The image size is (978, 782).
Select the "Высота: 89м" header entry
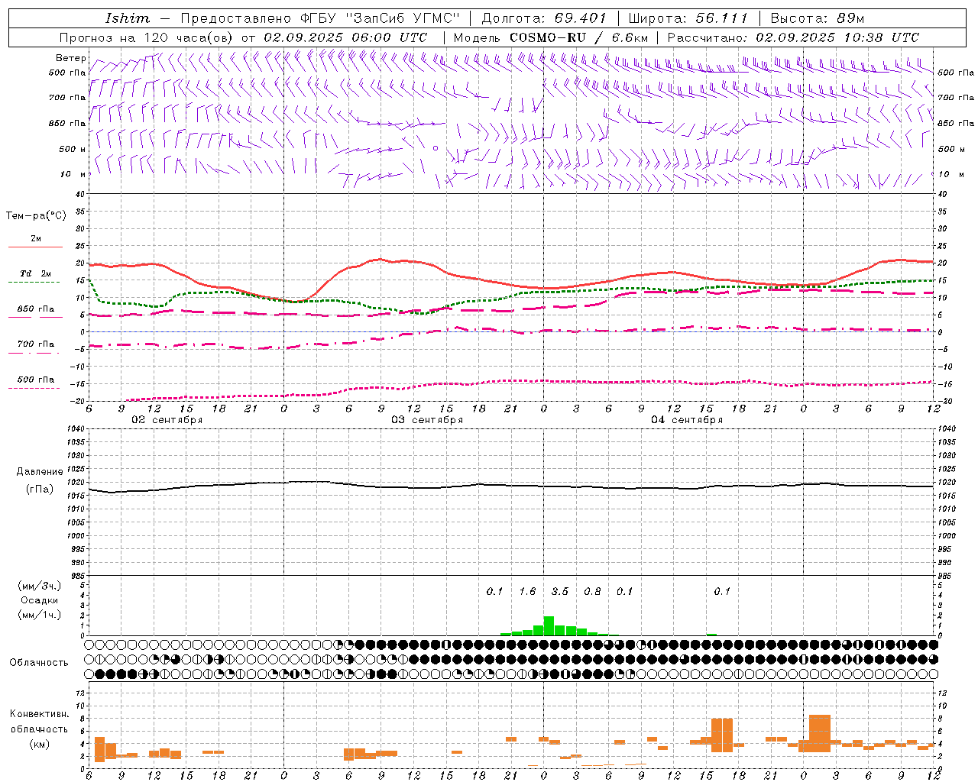[x=818, y=18]
